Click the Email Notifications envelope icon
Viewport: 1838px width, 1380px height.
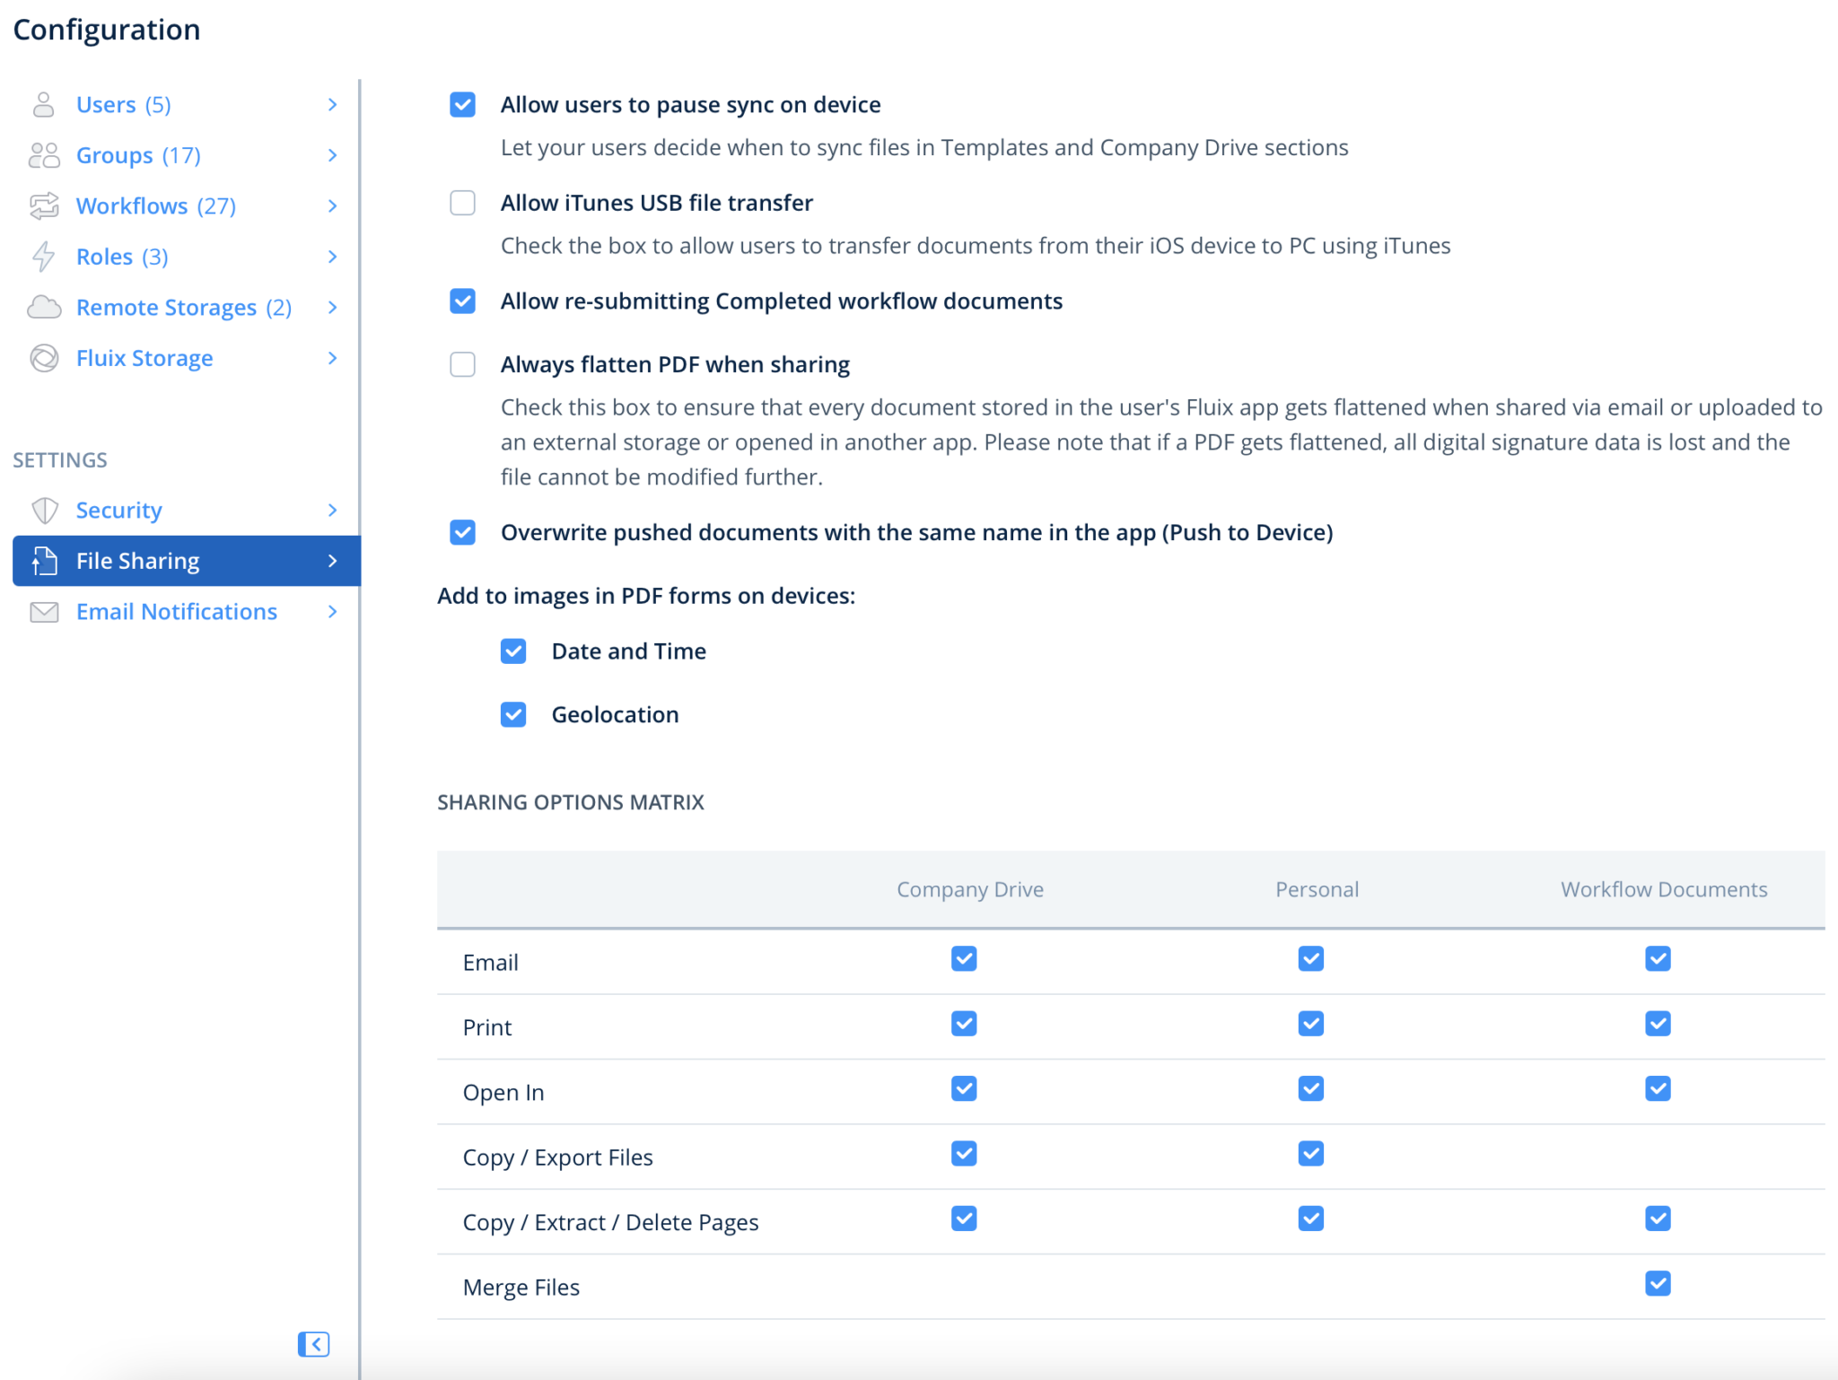coord(43,612)
